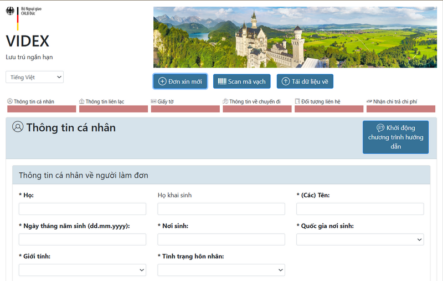
Task: Switch to the Thông tin cá nhân tab
Action: (x=42, y=105)
